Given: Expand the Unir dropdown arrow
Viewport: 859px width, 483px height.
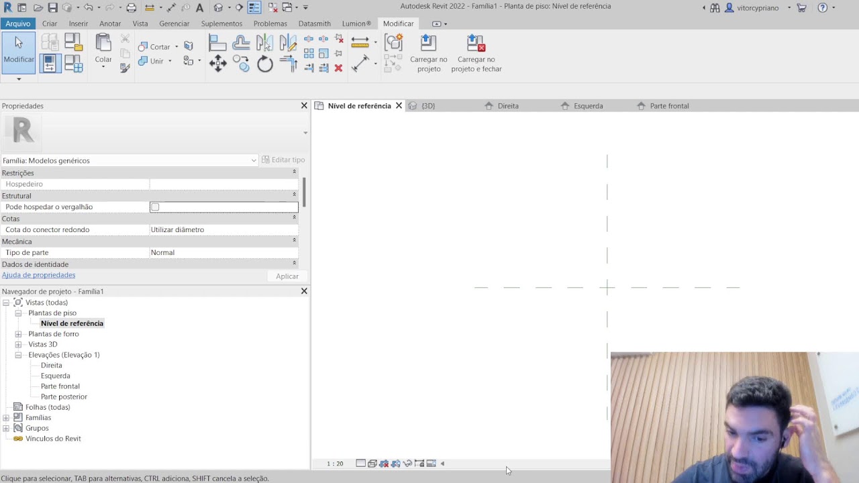Looking at the screenshot, I should [170, 61].
